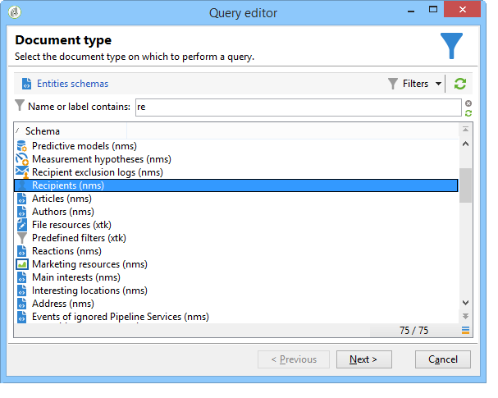Image resolution: width=498 pixels, height=398 pixels.
Task: Jump to the top of the list with the double arrow
Action: [465, 130]
